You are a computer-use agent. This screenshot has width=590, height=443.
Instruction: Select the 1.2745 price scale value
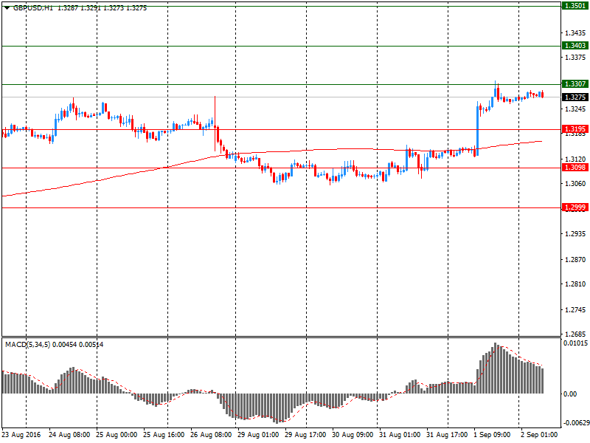pos(575,309)
